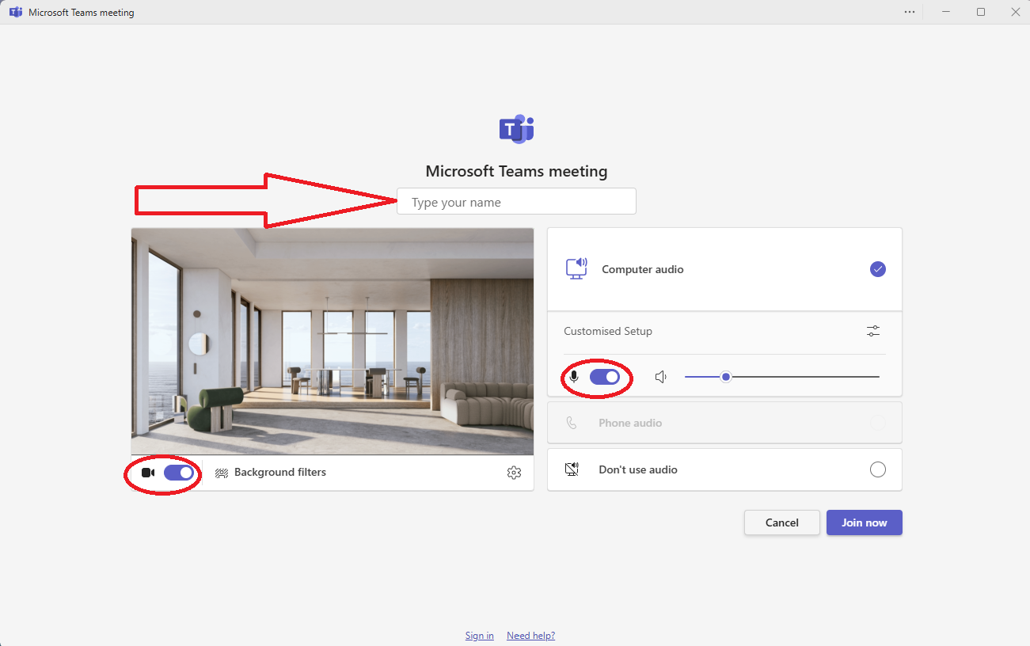Open the Sign in link

(x=479, y=636)
